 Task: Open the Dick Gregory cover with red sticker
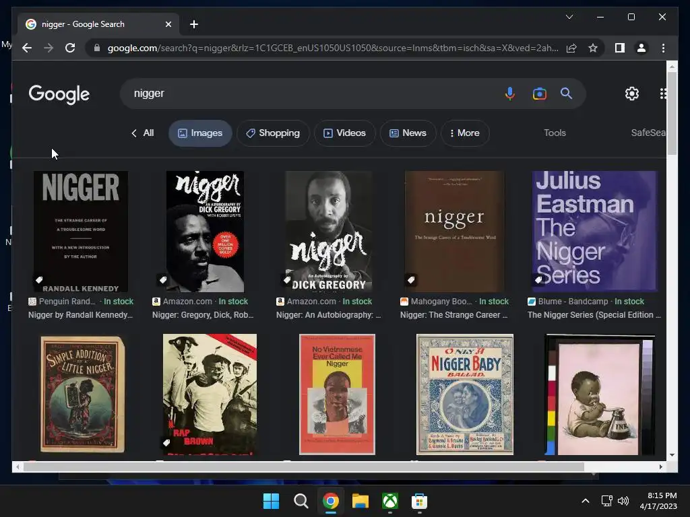(205, 232)
